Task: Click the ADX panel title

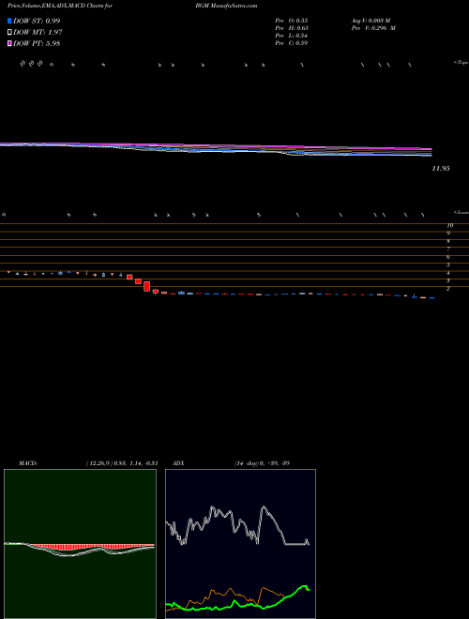Action: click(178, 463)
